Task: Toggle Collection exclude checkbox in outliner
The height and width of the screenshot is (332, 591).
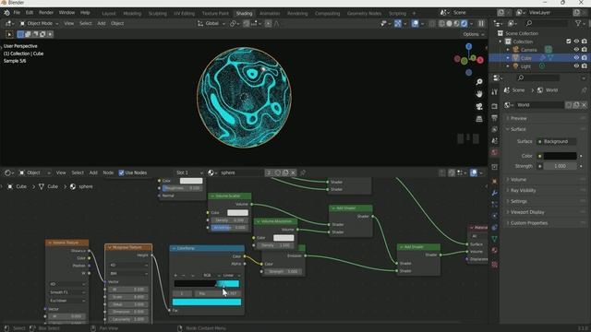Action: [x=569, y=41]
